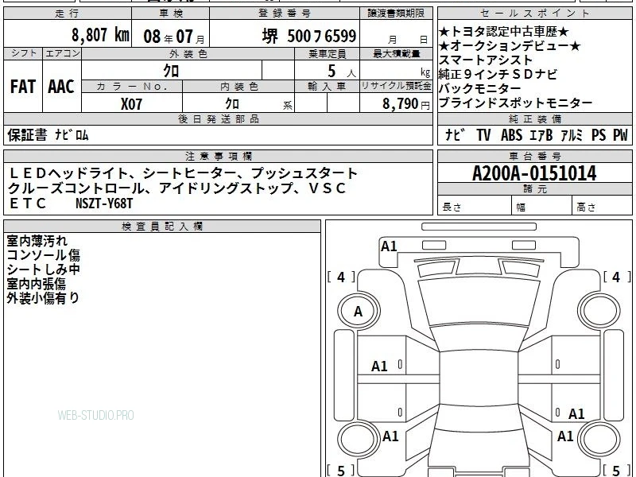
Task: Select the line ★トヨタ認定中古車歴★
Action: click(504, 32)
